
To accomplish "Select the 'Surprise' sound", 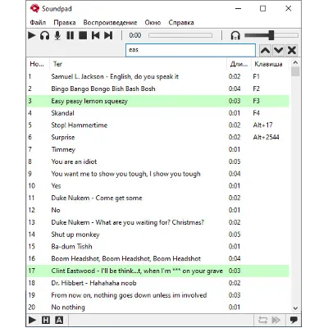I will (157, 137).
